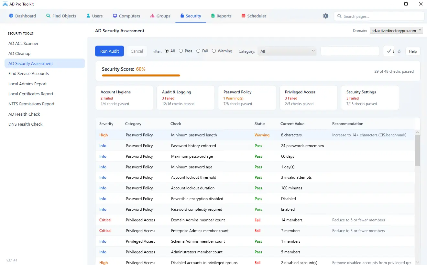The image size is (427, 265).
Task: Sort by the Recommendation column header
Action: [x=348, y=124]
